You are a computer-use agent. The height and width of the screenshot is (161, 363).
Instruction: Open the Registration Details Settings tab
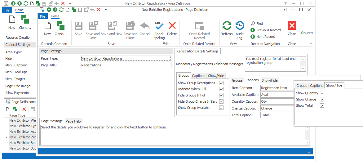197,51
